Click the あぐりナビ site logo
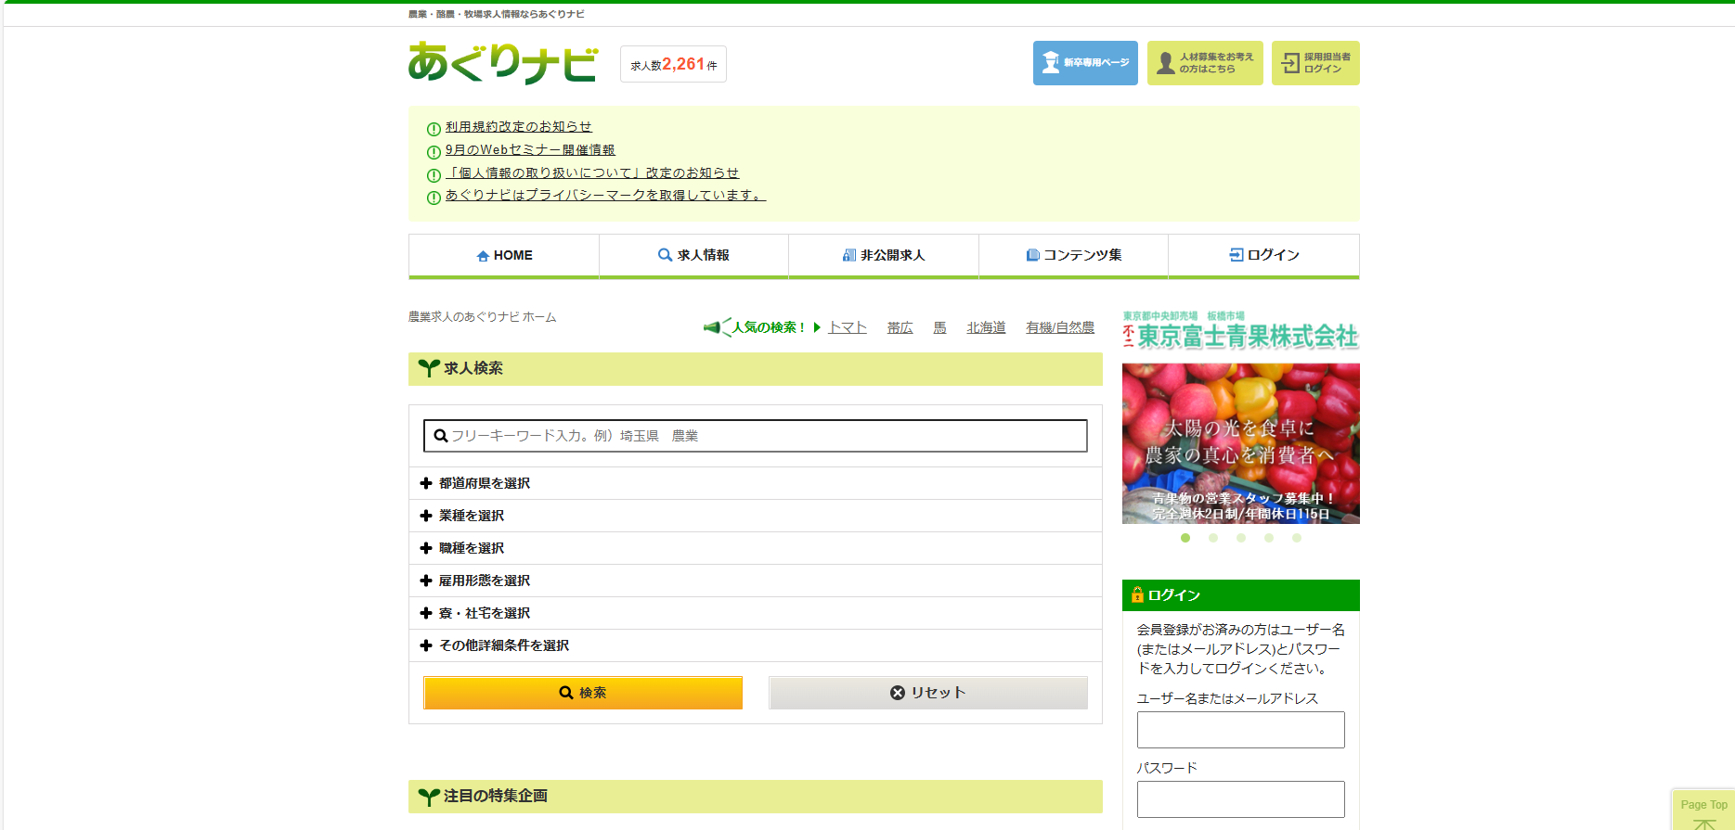Viewport: 1735px width, 830px height. (502, 63)
